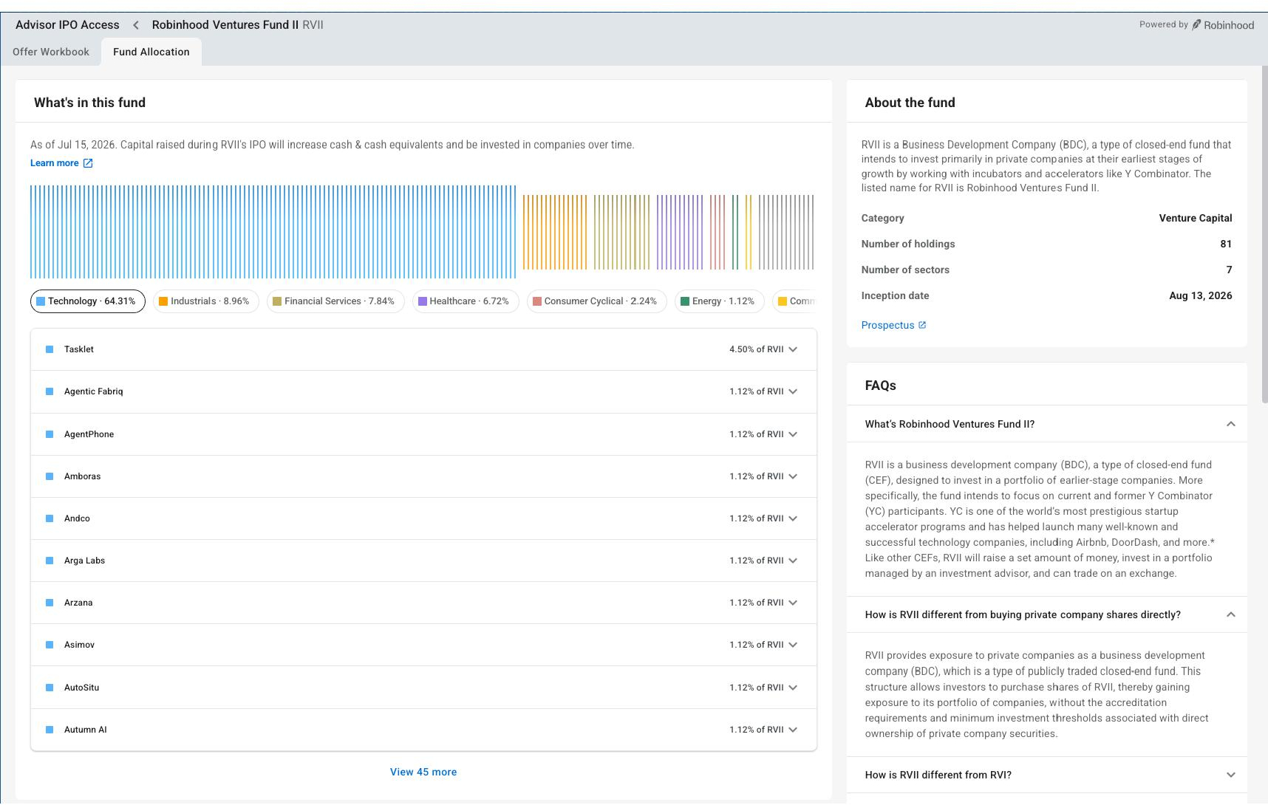The image size is (1268, 805).
Task: Expand the How is RVII different from RVI FAQ
Action: (x=1231, y=775)
